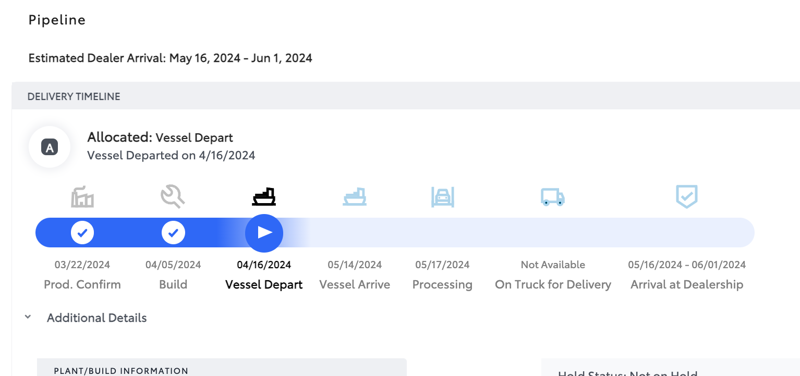
Task: Click the light blue Vessel Arrive ship icon
Action: 355,197
